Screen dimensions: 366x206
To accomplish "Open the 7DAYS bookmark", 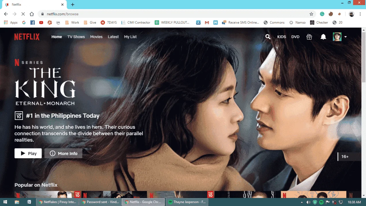I will (109, 23).
